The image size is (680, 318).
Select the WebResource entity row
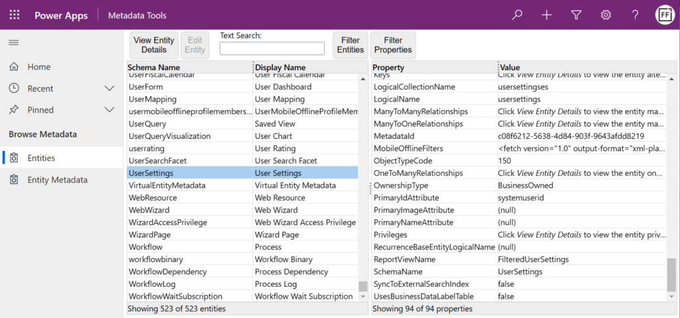pyautogui.click(x=242, y=197)
